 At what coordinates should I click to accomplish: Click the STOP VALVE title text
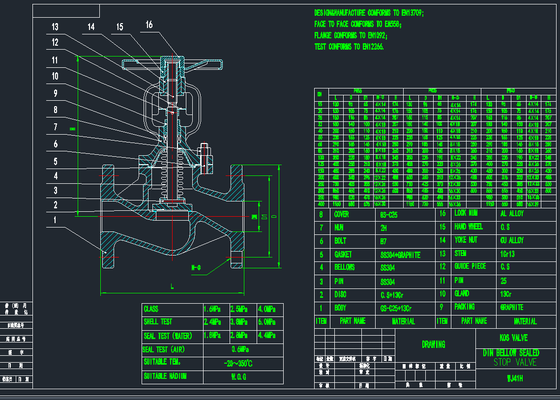coord(515,362)
